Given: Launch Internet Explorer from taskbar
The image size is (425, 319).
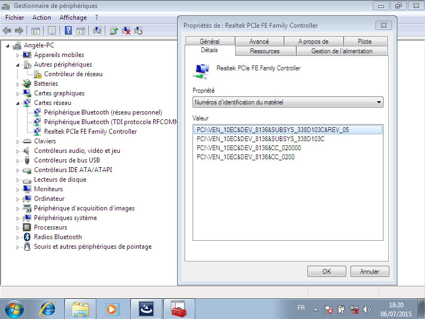Looking at the screenshot, I should pos(48,309).
